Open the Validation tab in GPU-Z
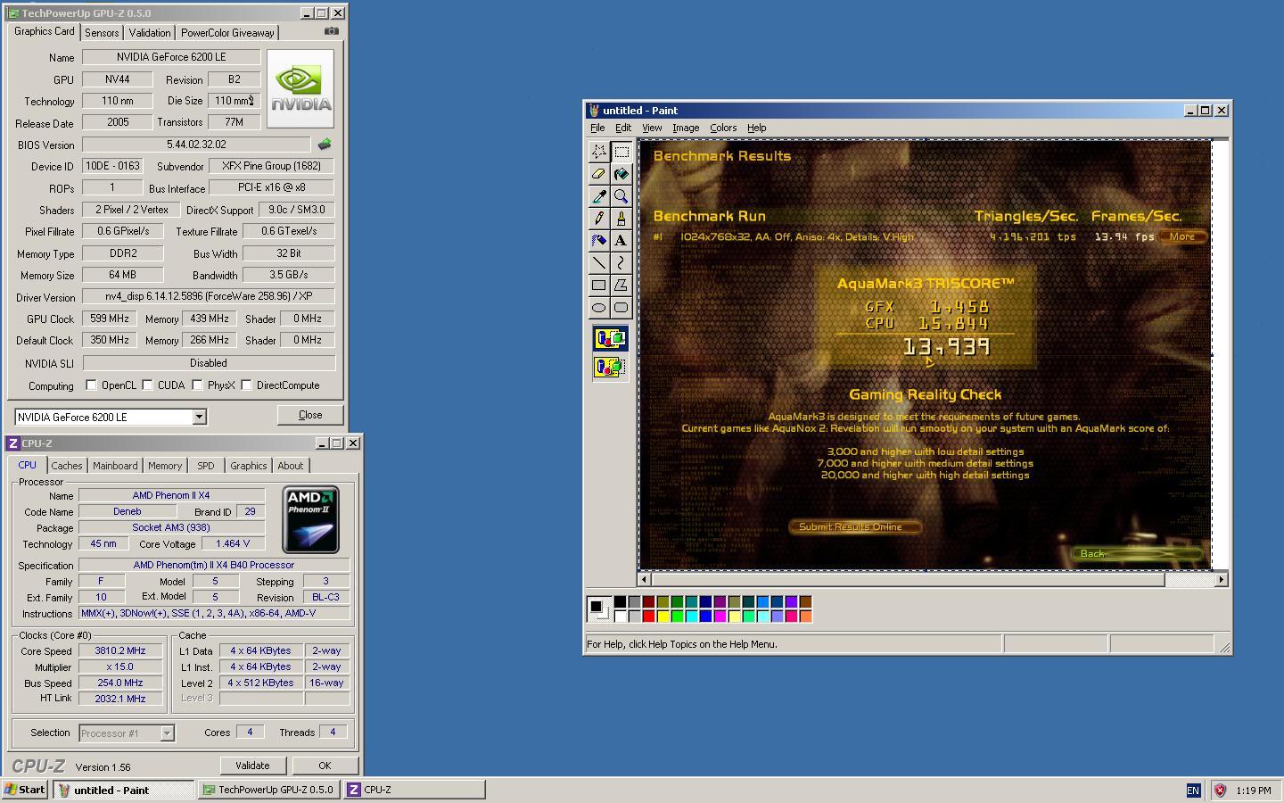 coord(150,32)
